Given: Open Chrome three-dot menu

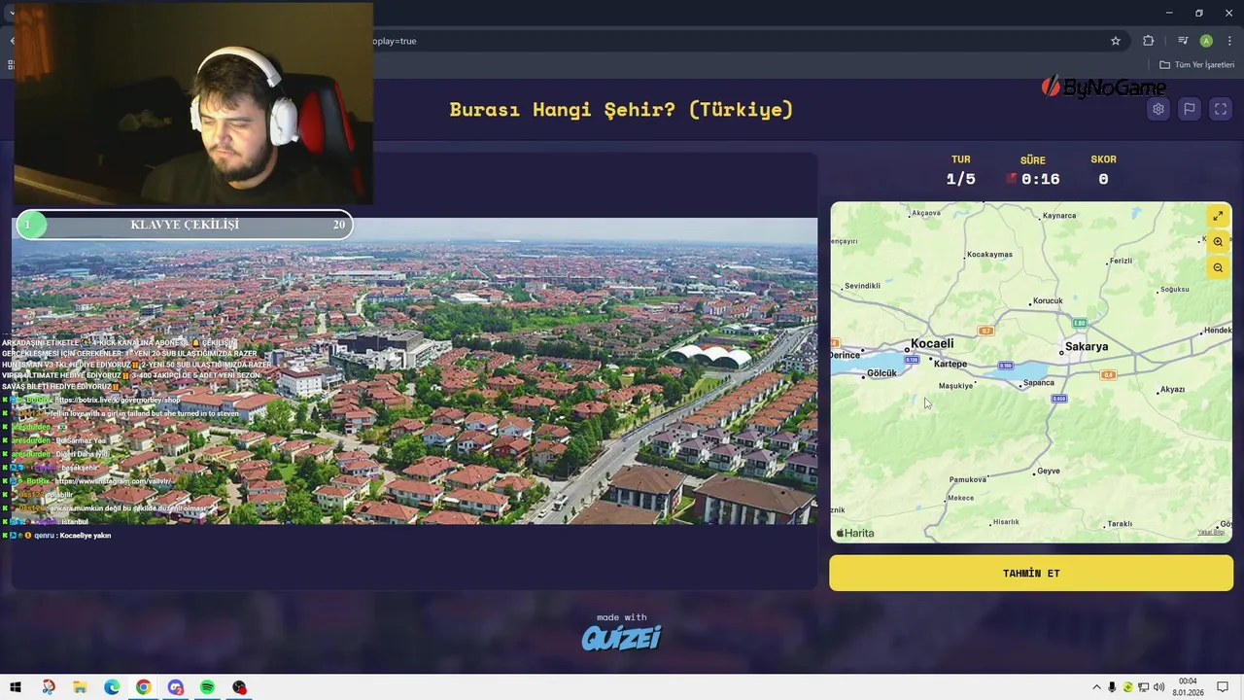Looking at the screenshot, I should coord(1229,41).
